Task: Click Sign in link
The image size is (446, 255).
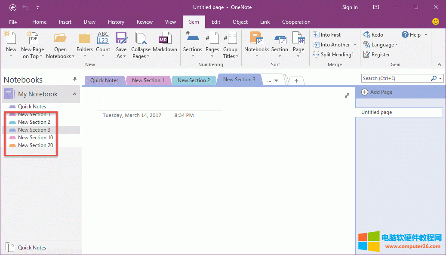Action: [350, 7]
